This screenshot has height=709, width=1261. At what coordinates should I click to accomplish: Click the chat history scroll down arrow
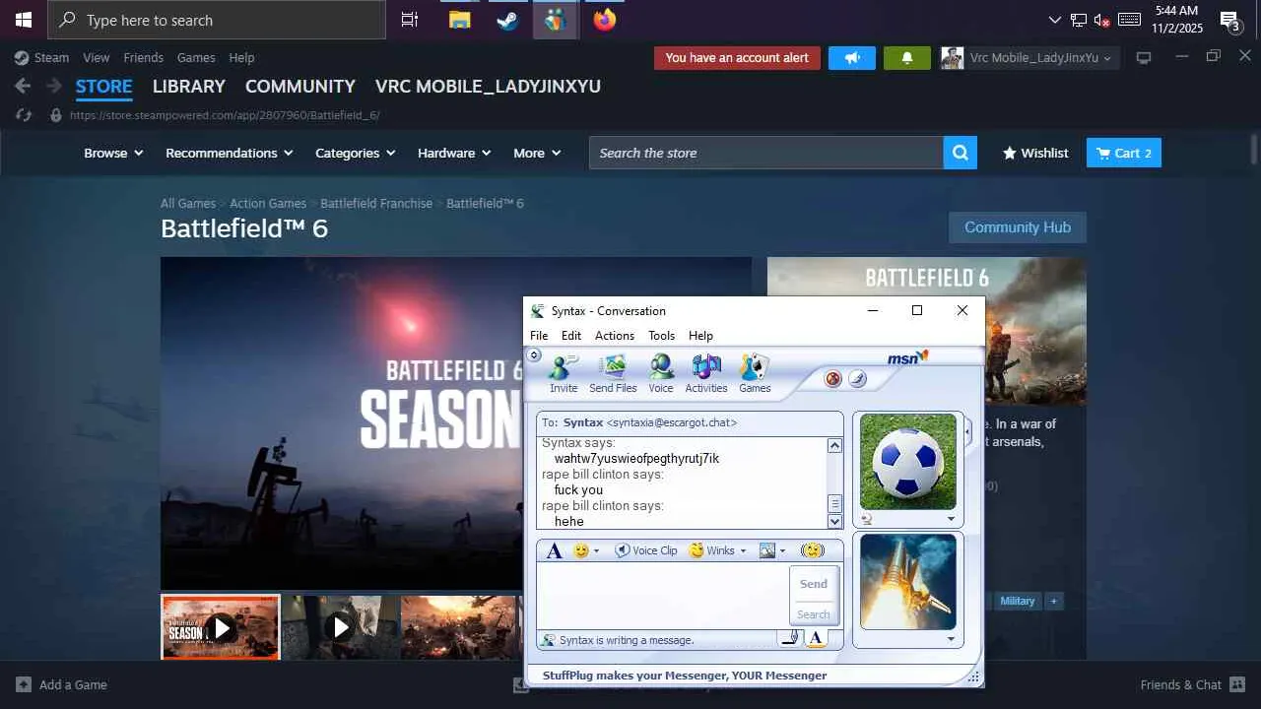click(x=834, y=521)
